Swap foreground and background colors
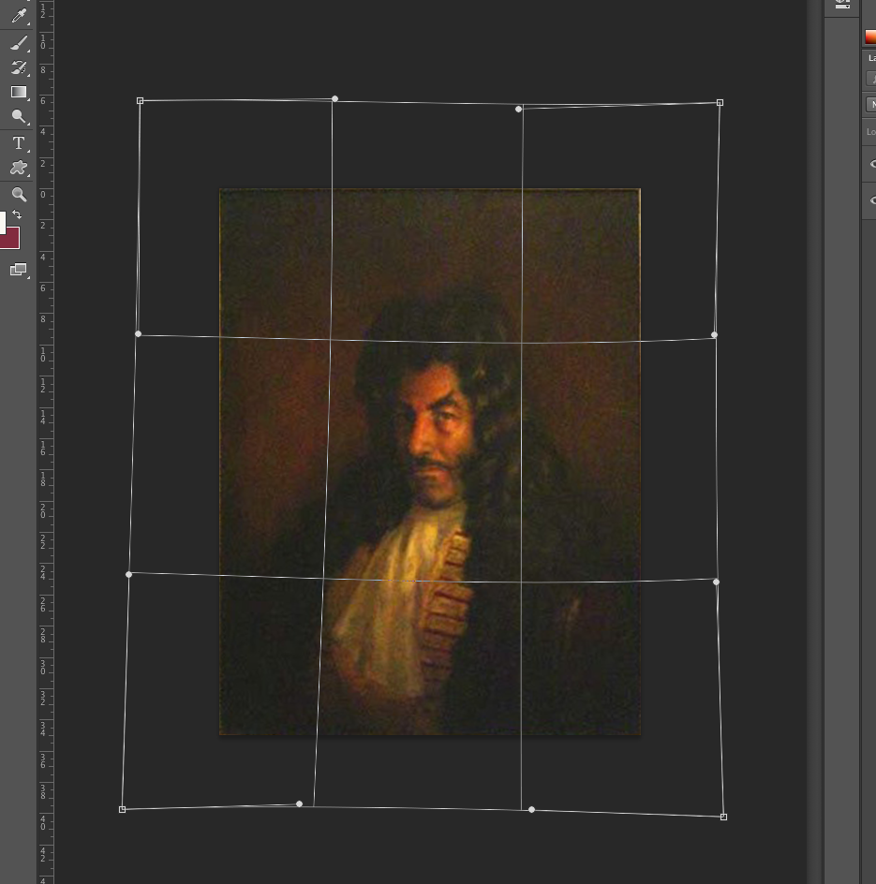This screenshot has height=884, width=876. pyautogui.click(x=17, y=214)
